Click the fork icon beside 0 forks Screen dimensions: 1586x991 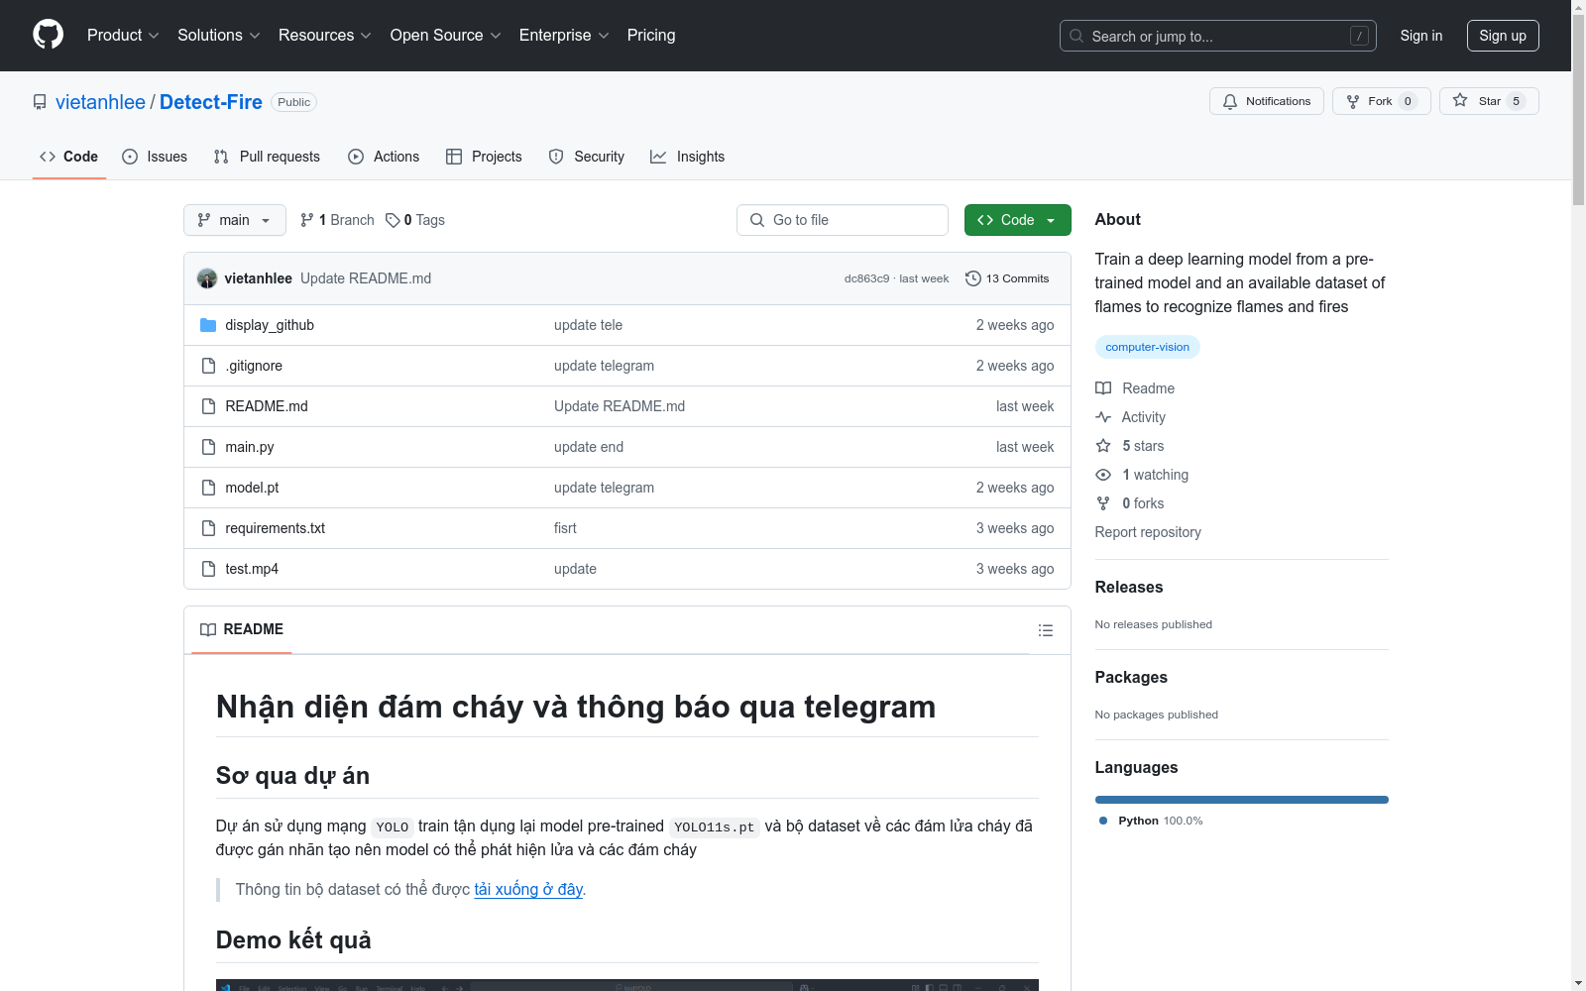[x=1103, y=503]
